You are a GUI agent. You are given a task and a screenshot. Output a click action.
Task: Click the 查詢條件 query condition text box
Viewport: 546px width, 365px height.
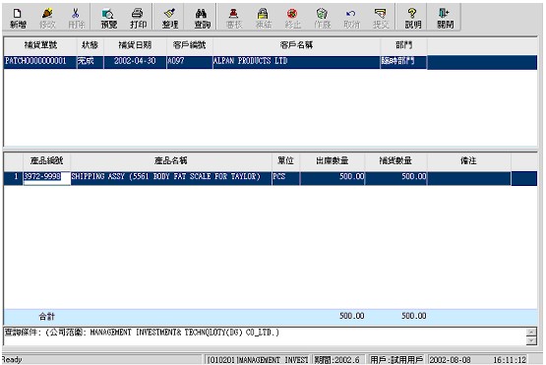(265, 336)
